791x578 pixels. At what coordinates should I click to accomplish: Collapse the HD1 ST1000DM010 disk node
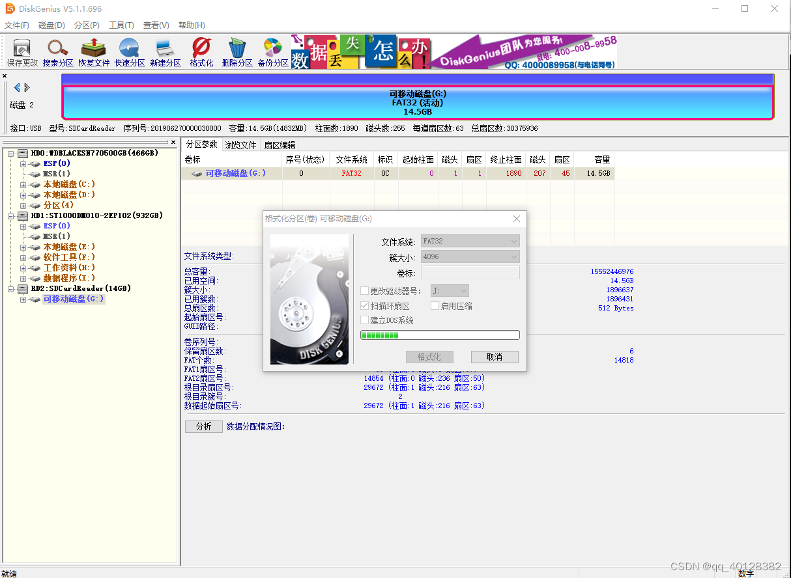(10, 215)
